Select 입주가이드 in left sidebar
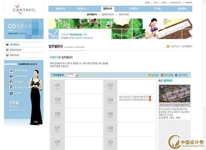Screen dimensions: 206x150 (x=15, y=55)
